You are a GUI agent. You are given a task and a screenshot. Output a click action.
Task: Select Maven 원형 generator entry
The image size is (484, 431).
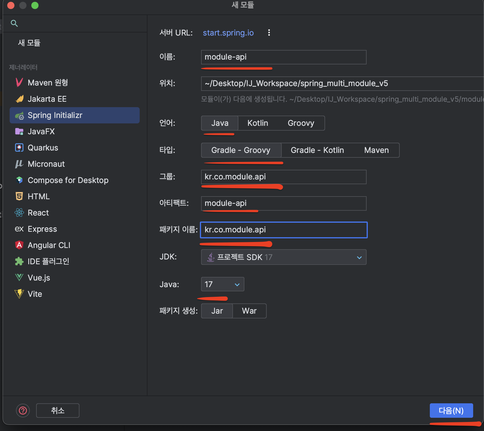point(75,82)
